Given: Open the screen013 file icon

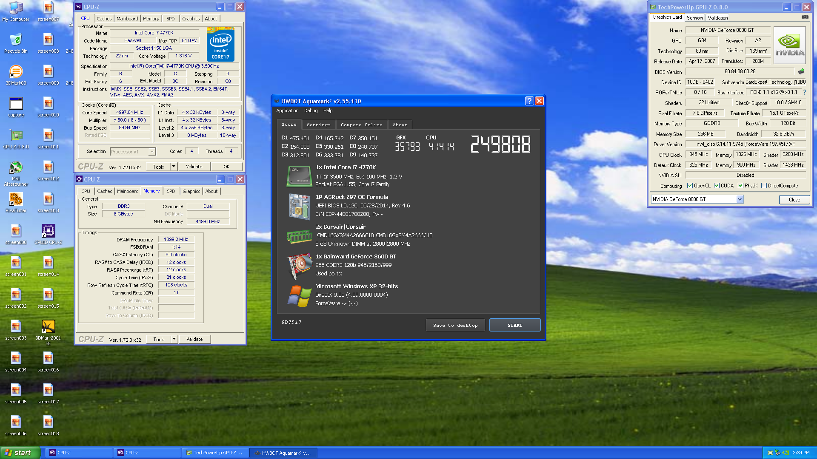Looking at the screenshot, I should click(x=48, y=203).
